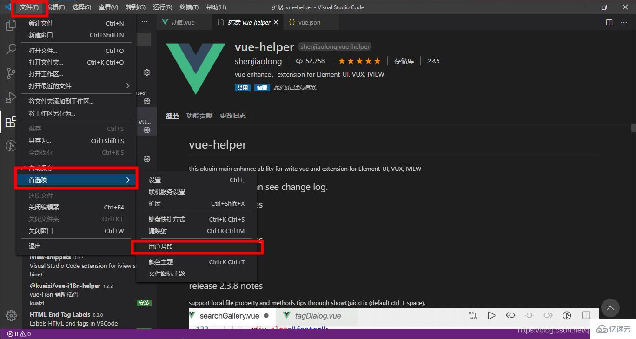Select 键盘快捷方式 in the submenu
The width and height of the screenshot is (636, 339).
pos(197,219)
